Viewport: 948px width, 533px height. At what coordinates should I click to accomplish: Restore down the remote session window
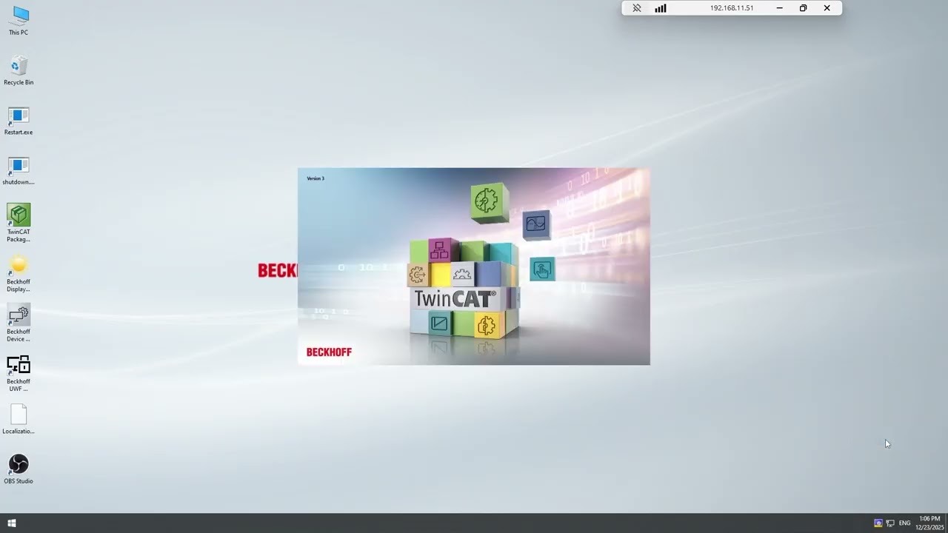click(803, 8)
